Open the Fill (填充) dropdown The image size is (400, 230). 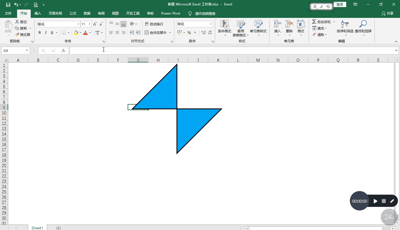[x=319, y=28]
